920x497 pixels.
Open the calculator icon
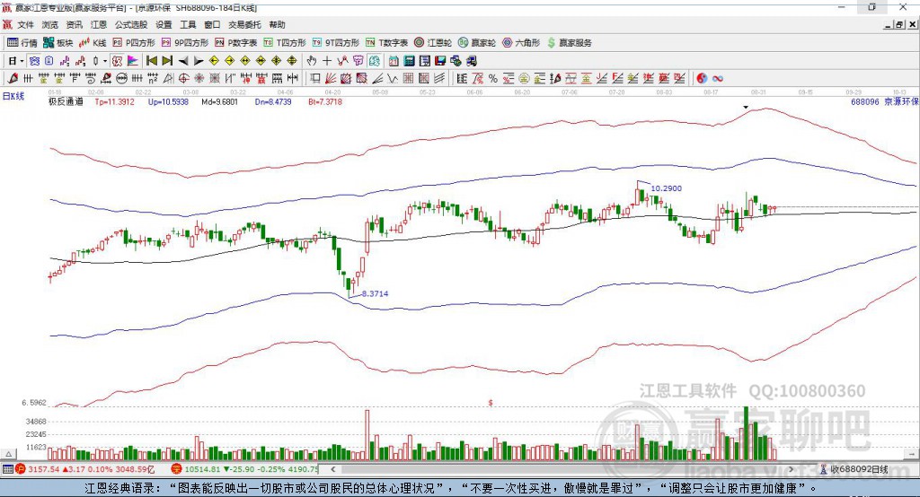(x=409, y=61)
